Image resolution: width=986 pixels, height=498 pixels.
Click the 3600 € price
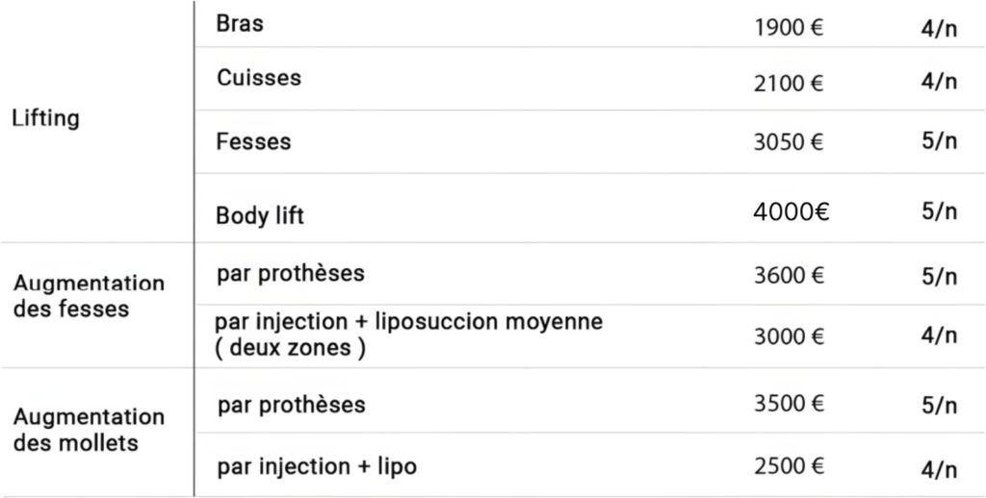pos(790,276)
